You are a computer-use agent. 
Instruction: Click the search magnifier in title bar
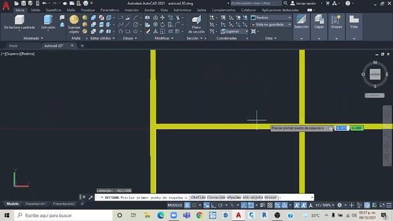point(286,3)
